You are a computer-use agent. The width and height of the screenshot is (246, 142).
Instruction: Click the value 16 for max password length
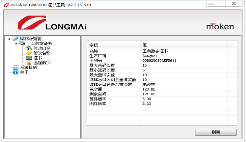pos(145,65)
